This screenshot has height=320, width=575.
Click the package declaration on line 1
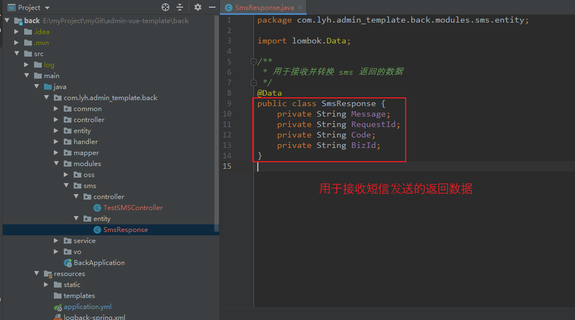(x=392, y=20)
